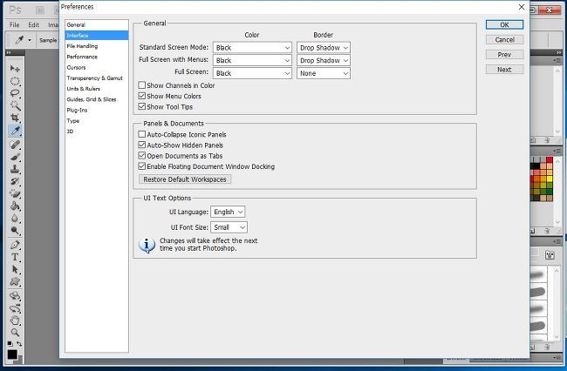Open Standard Screen Mode border dropdown
Viewport: 567px width, 371px height.
324,48
